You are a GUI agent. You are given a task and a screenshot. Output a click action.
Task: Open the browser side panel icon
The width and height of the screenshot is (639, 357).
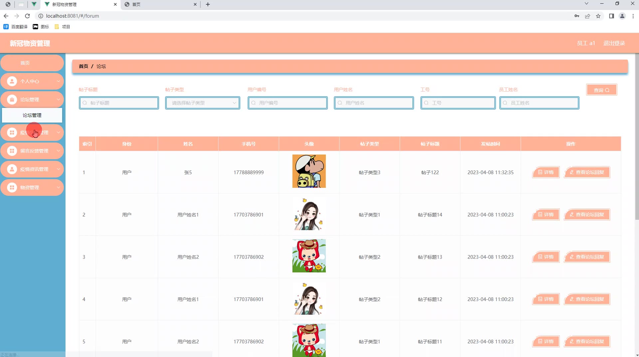611,16
